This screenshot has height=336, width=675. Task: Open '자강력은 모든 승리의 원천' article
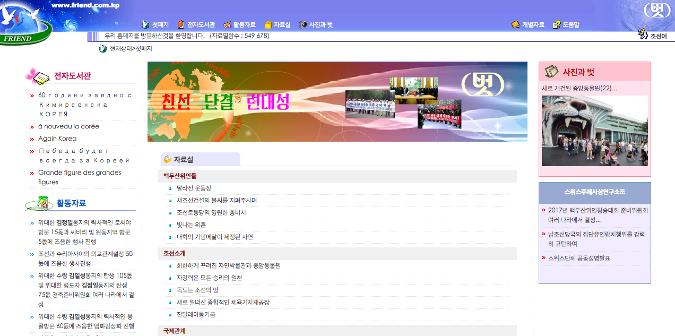pos(209,278)
